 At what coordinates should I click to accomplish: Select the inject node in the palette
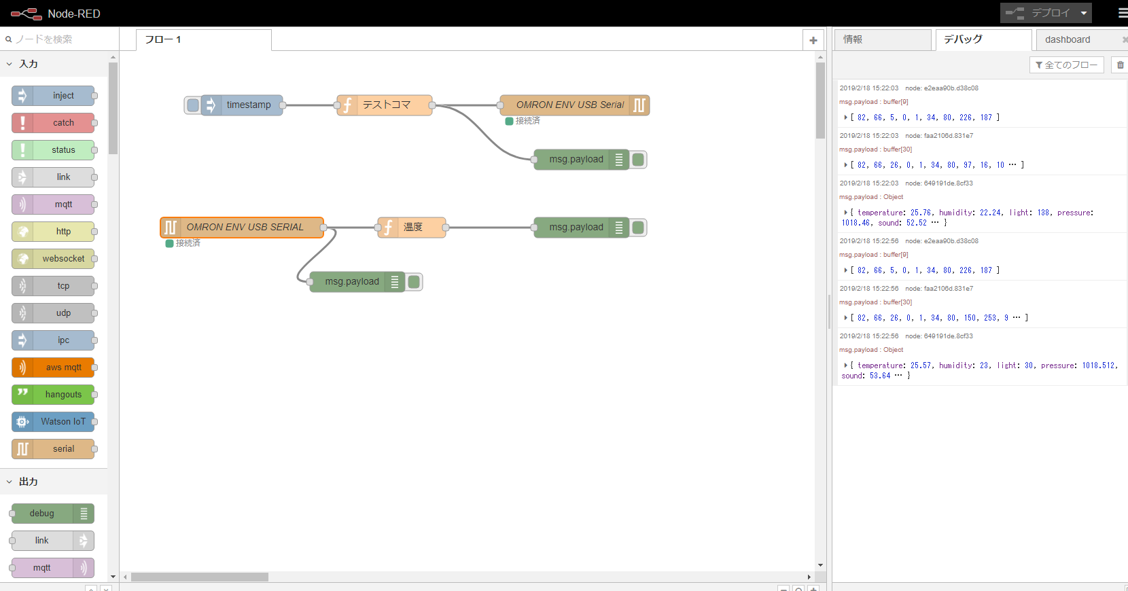pos(54,96)
